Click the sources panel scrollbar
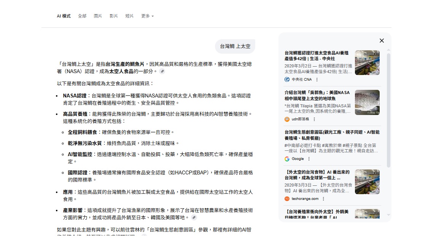Viewport: 447px width, 249px height. (388, 110)
